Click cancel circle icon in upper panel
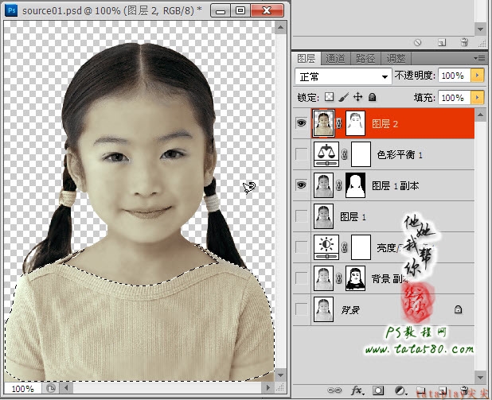This screenshot has height=400, width=492. 418,42
